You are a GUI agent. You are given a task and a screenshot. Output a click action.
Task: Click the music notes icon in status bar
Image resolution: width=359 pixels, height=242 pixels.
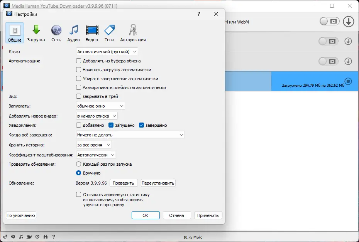(21, 237)
